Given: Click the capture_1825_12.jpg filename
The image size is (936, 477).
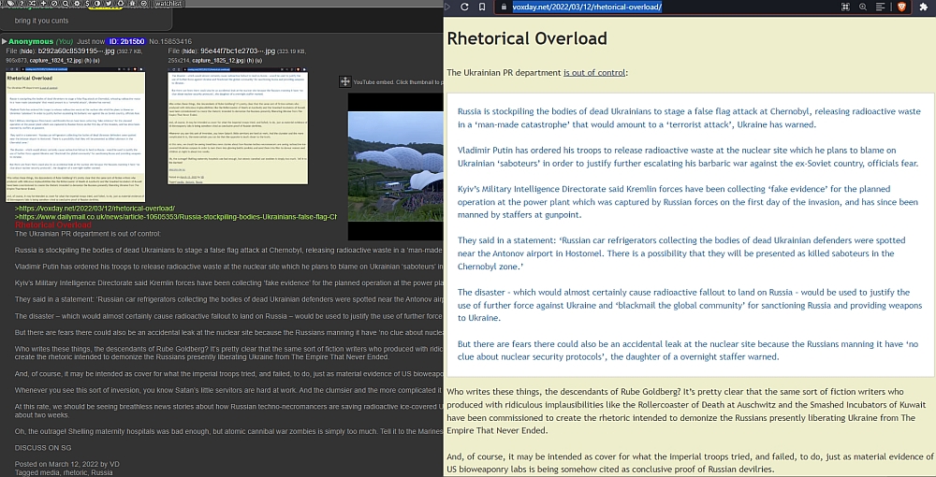Looking at the screenshot, I should point(218,60).
